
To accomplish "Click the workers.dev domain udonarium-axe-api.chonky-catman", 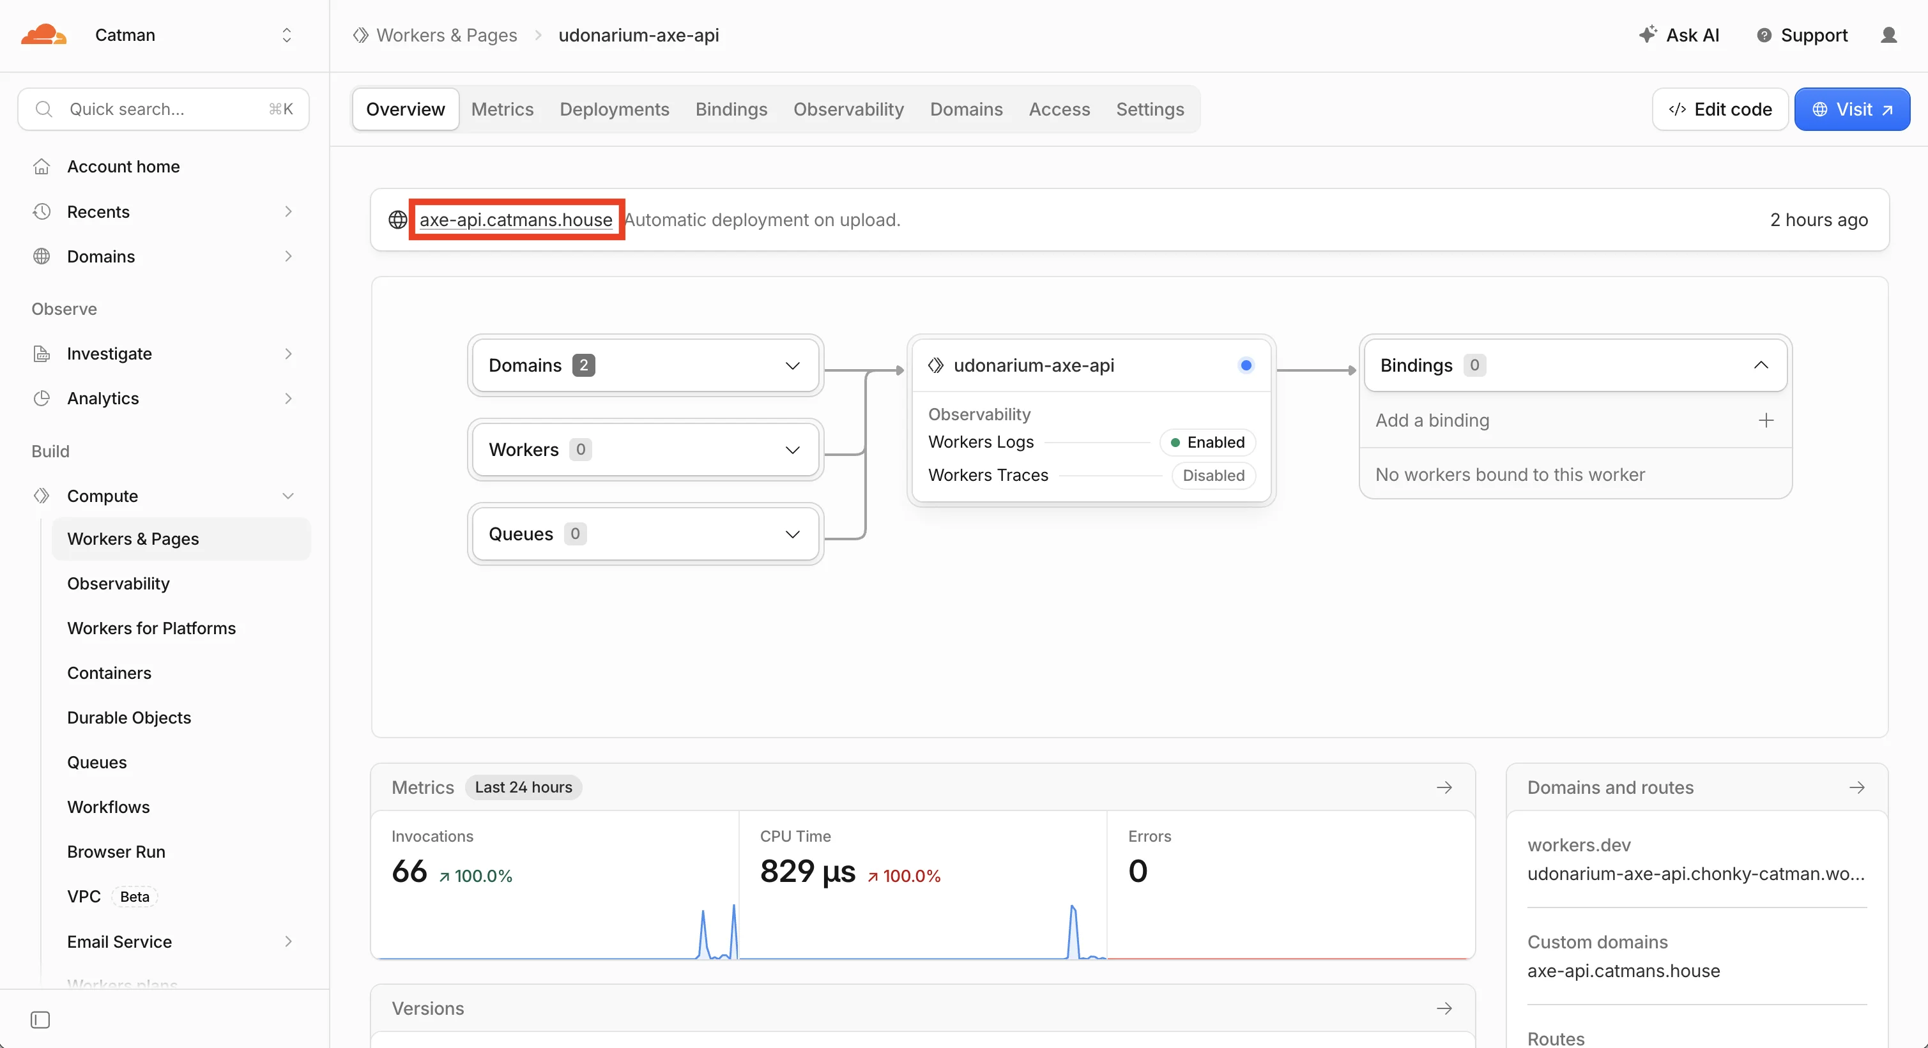I will pos(1696,874).
